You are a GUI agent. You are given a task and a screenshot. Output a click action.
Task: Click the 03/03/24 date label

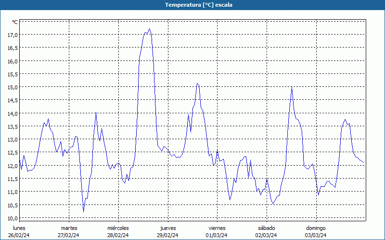pos(316,235)
